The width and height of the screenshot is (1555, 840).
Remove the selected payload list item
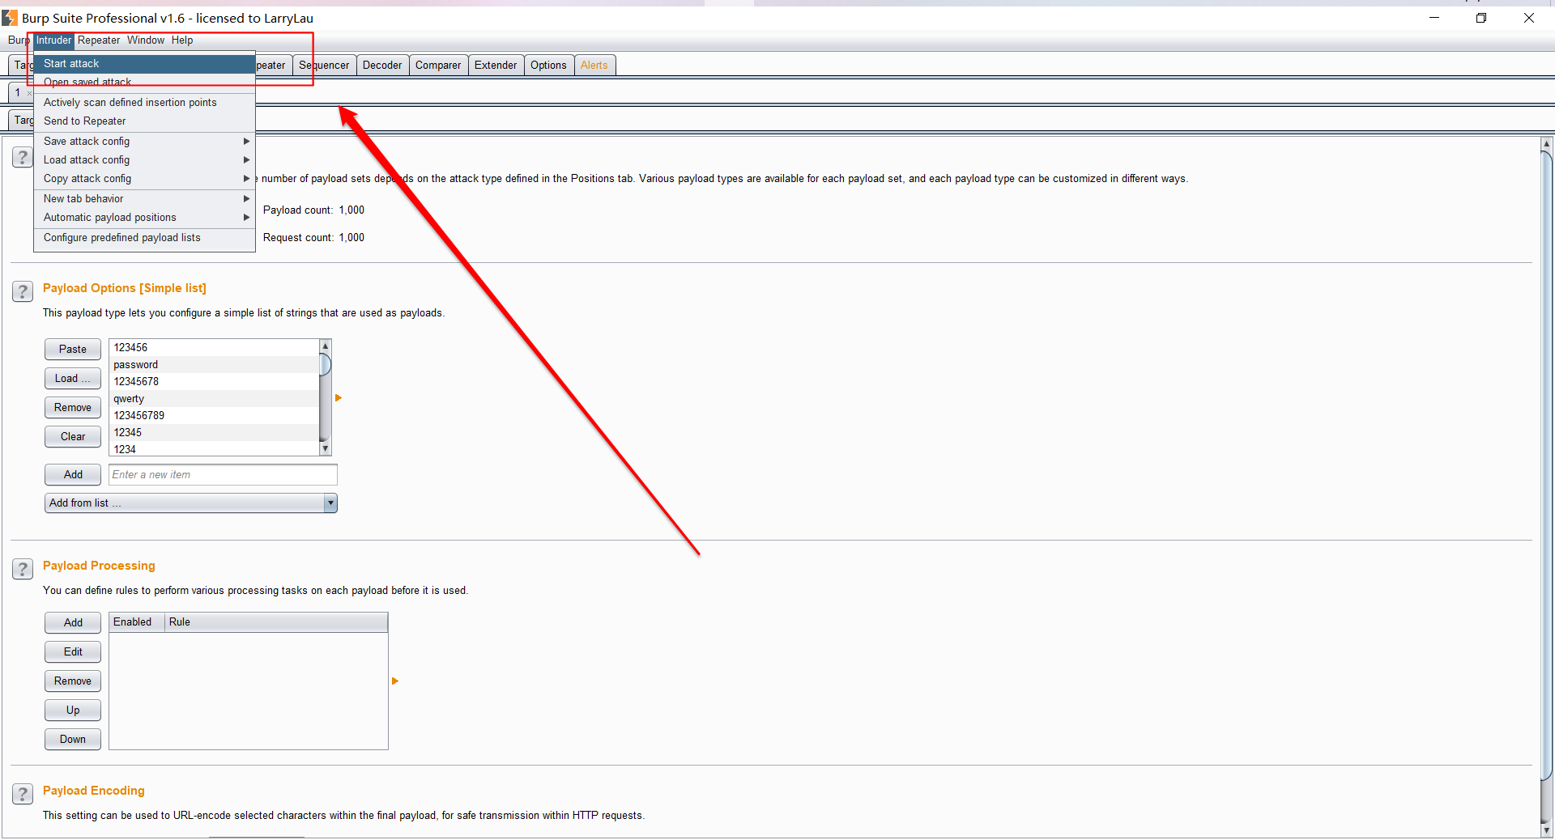click(73, 408)
